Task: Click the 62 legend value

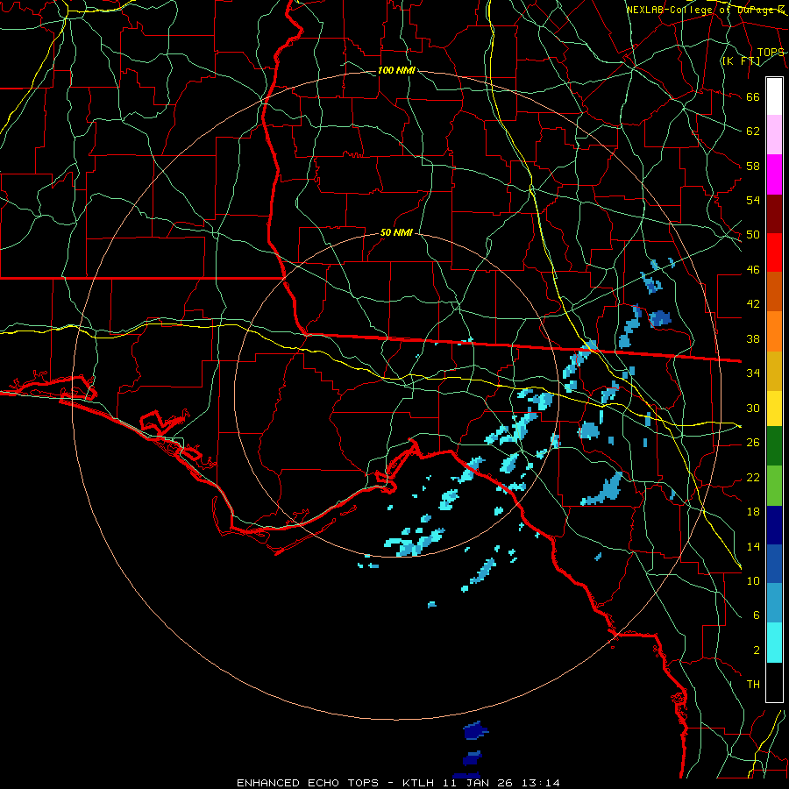Action: 753,131
